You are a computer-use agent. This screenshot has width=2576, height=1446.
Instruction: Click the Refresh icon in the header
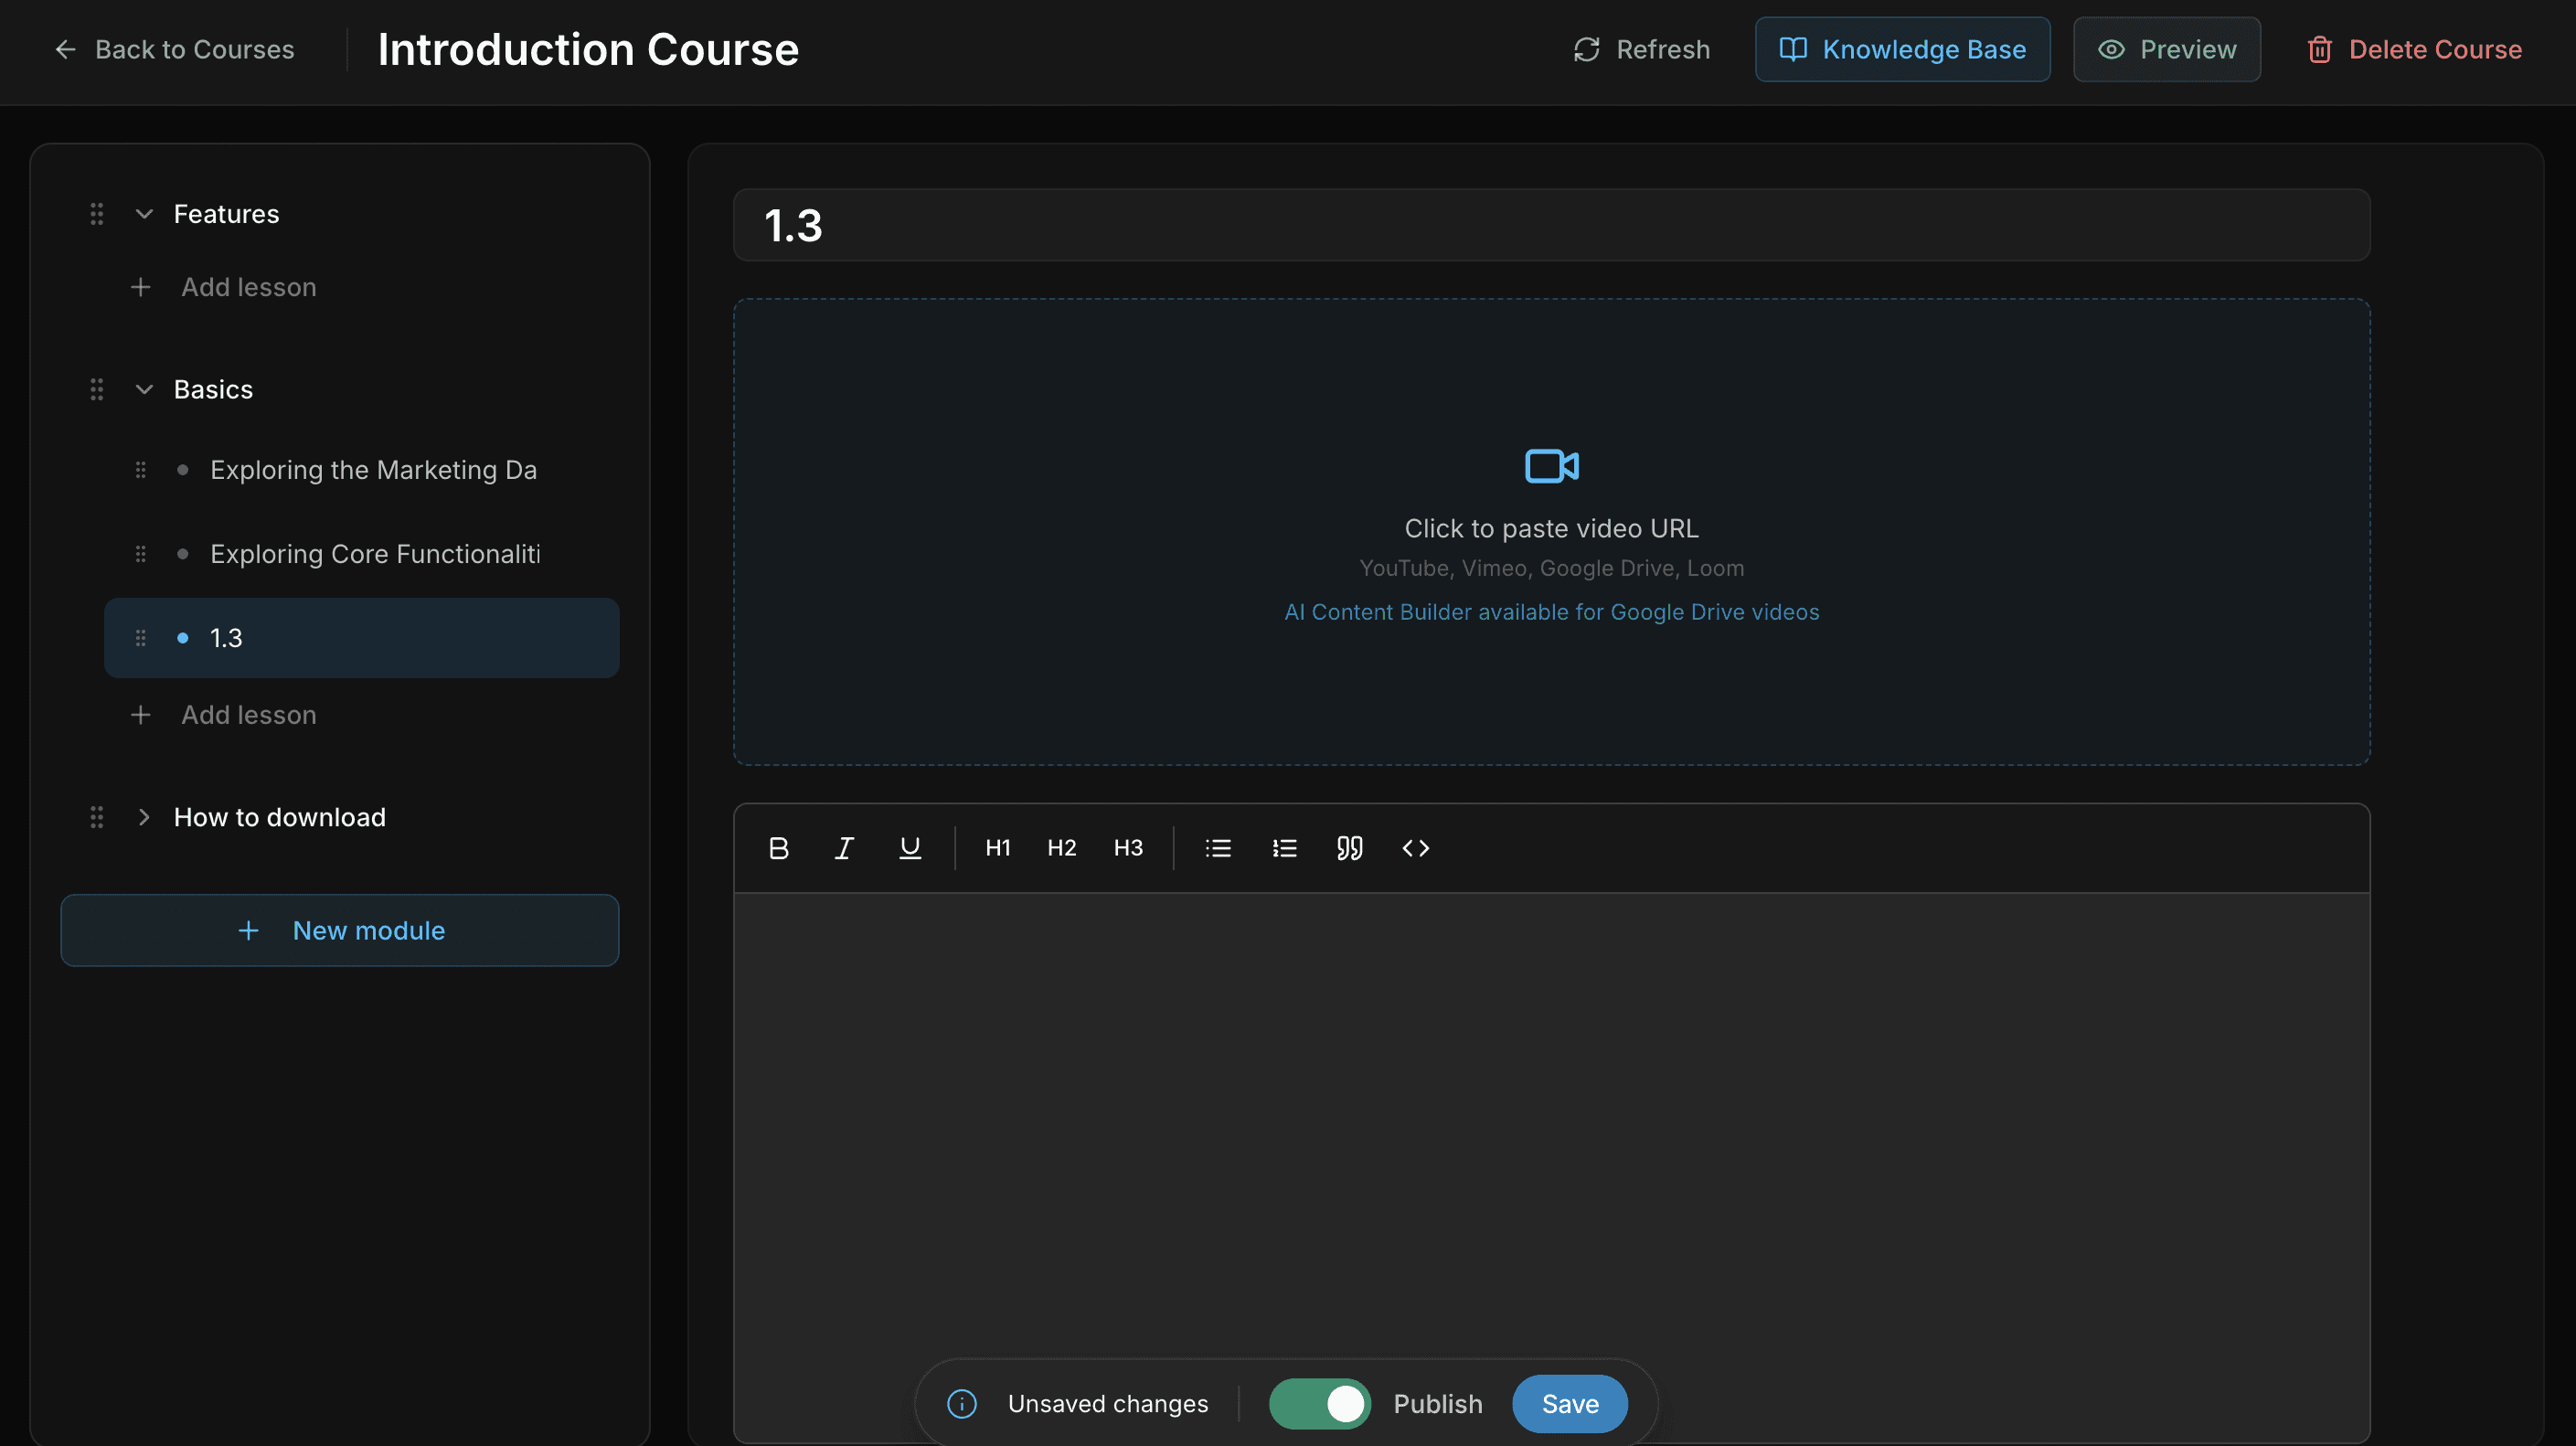point(1587,49)
